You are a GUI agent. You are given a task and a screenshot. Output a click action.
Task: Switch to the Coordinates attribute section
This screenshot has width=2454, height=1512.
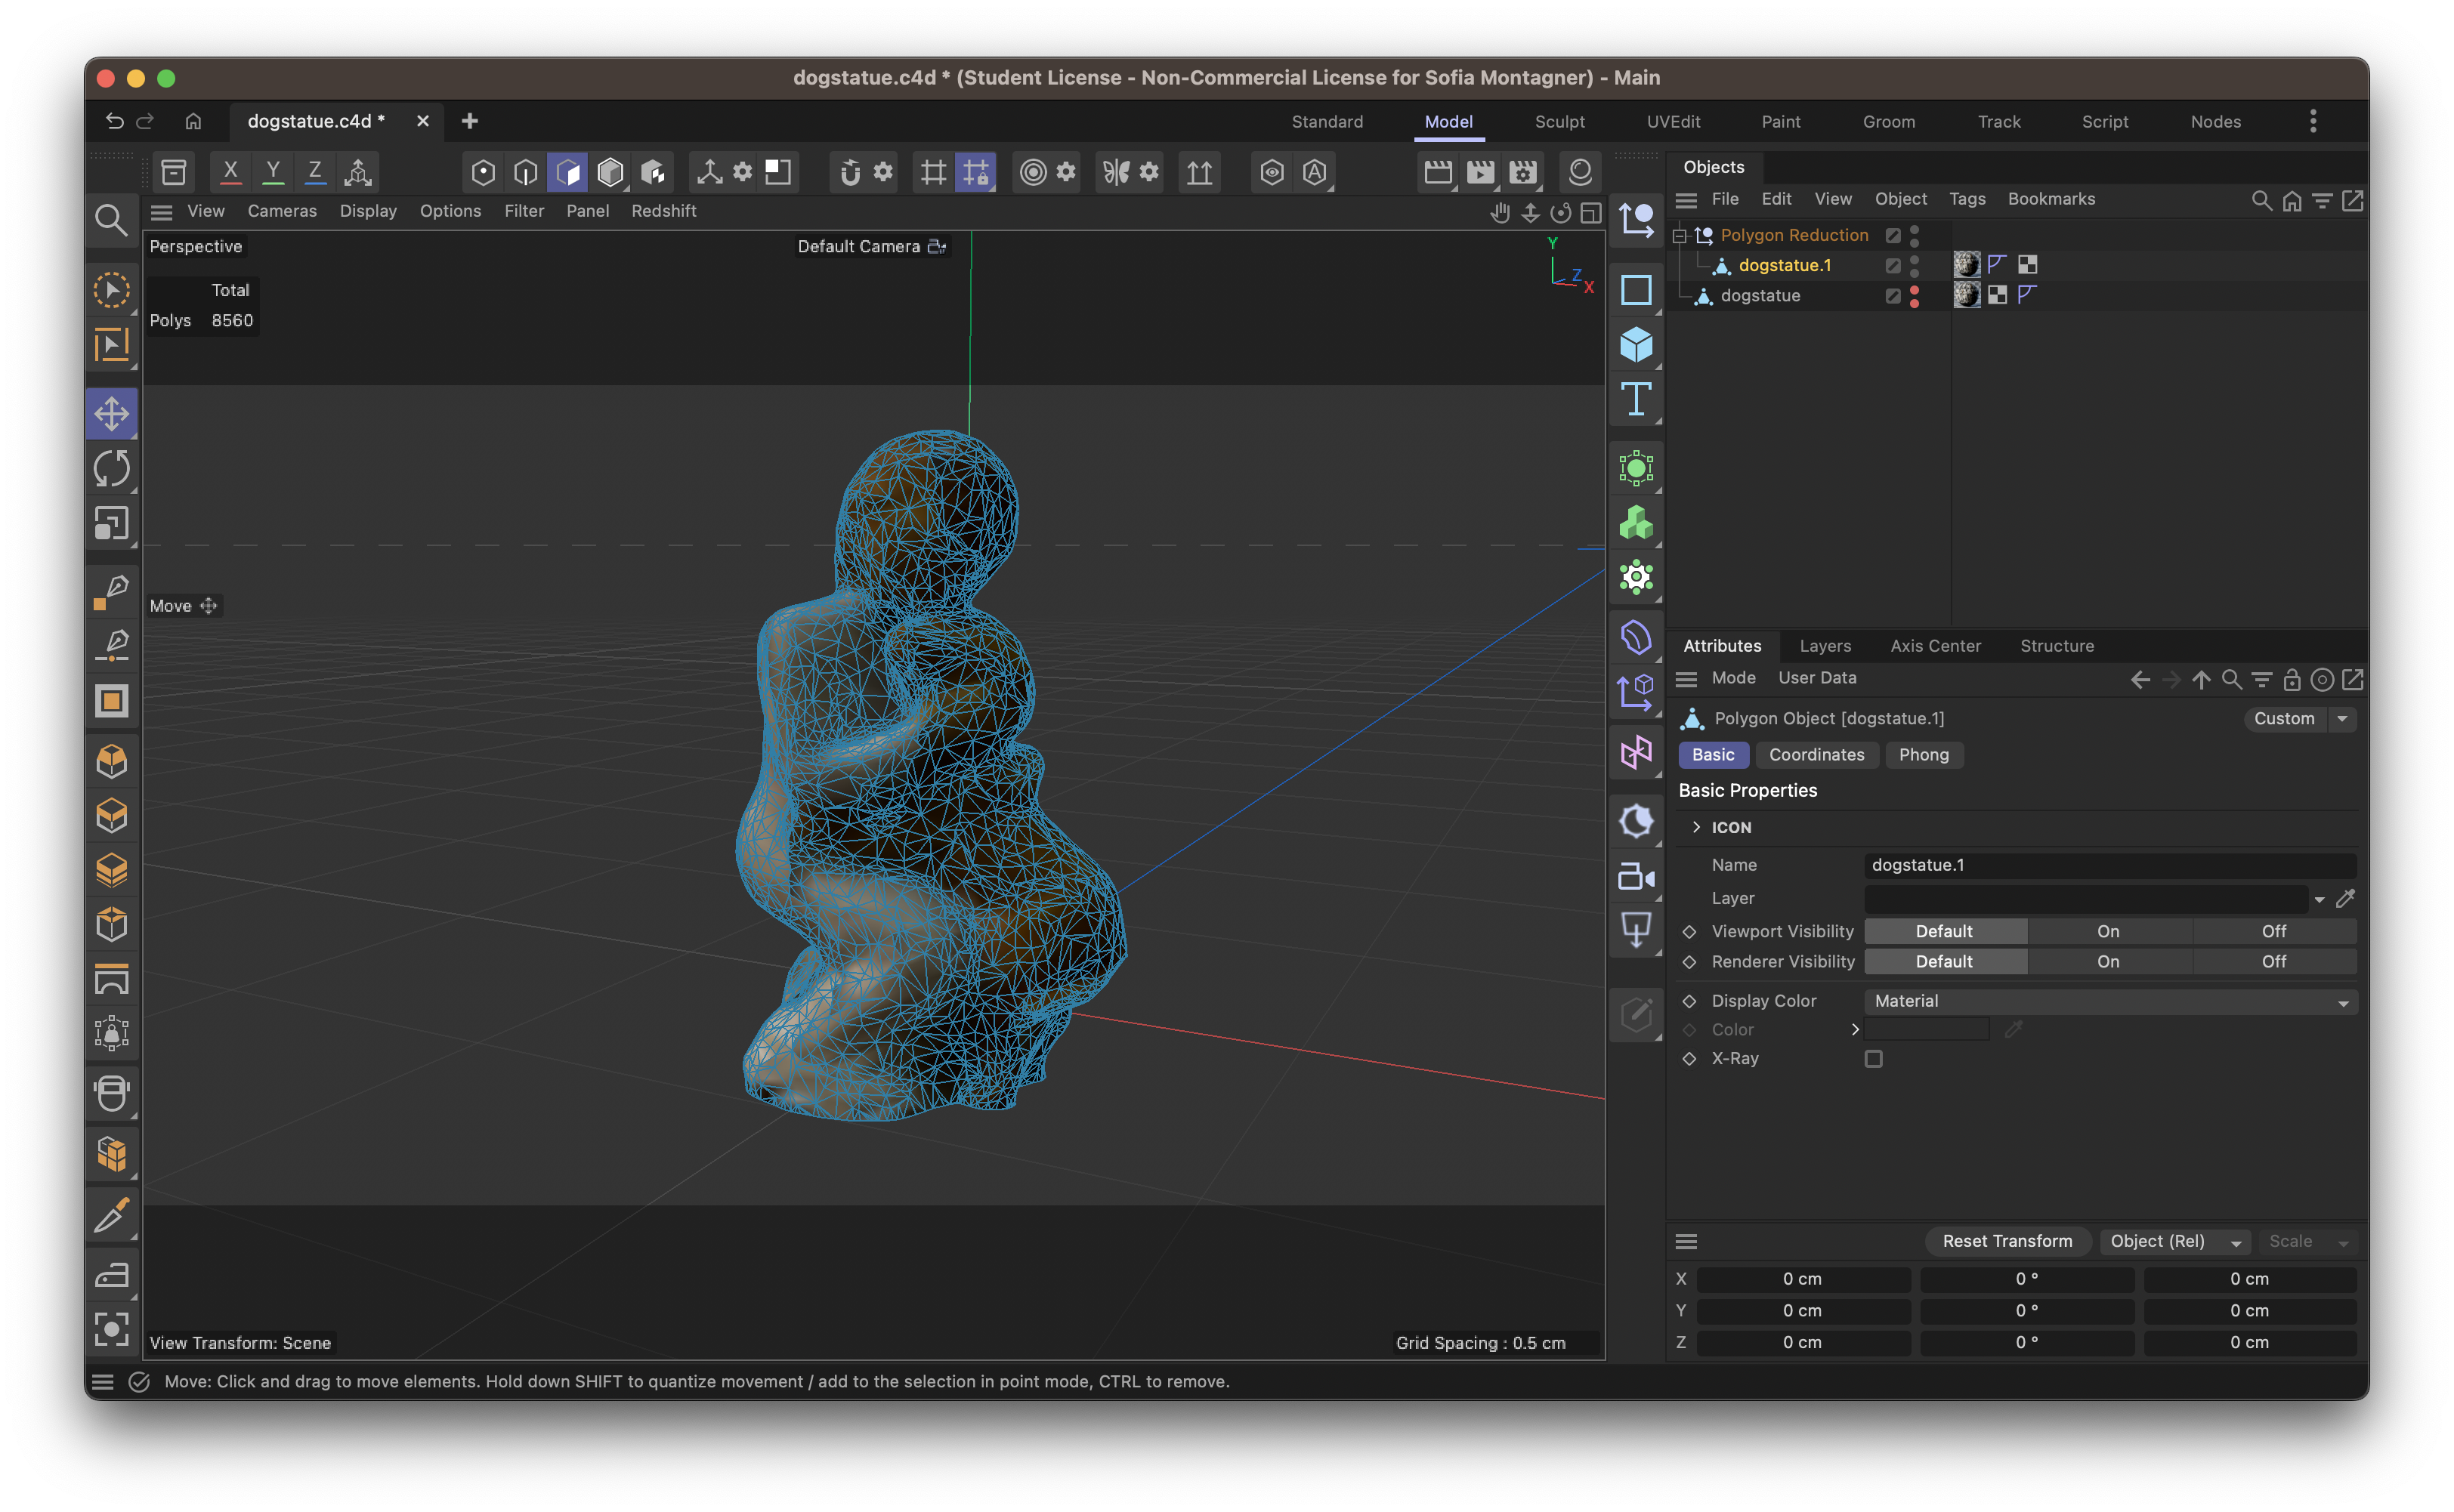click(1816, 755)
